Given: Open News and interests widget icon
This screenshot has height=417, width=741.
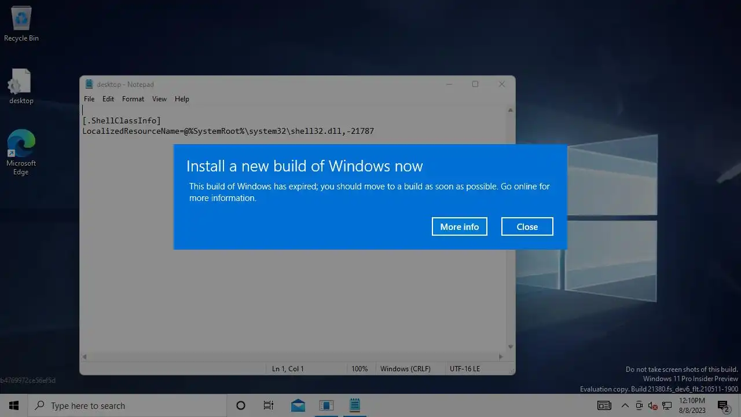Looking at the screenshot, I should [x=604, y=405].
